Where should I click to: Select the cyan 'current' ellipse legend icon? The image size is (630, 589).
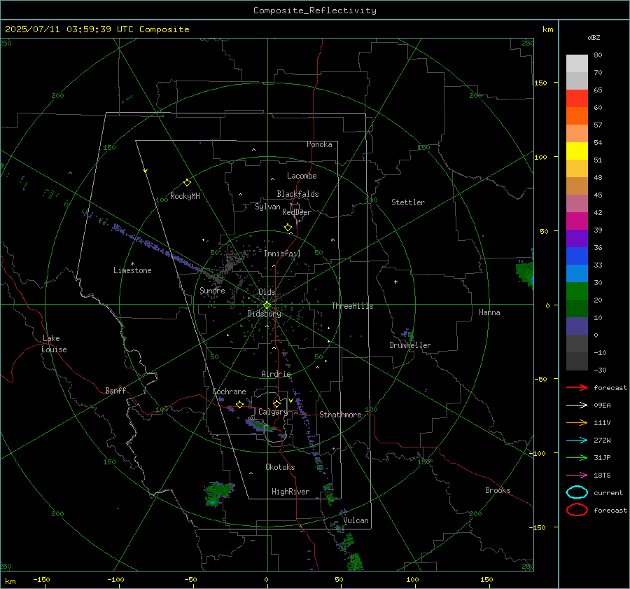[x=577, y=492]
